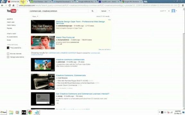The image size is (185, 115).
Task: Click the YouTube logo
Action: point(12,11)
